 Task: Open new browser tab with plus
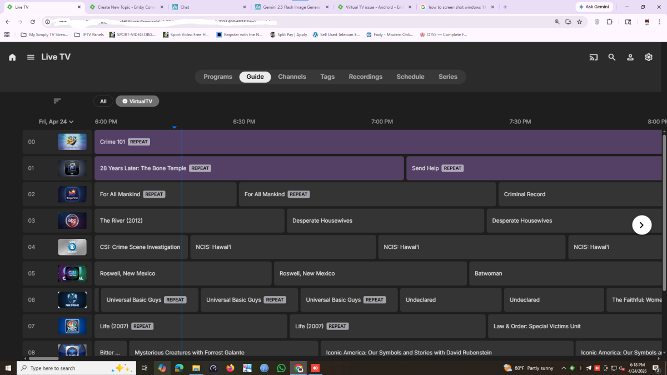pyautogui.click(x=505, y=7)
